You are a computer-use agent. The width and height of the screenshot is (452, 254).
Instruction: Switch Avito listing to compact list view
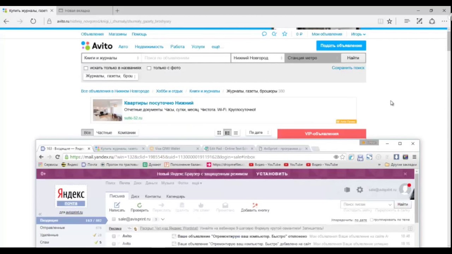tap(236, 133)
